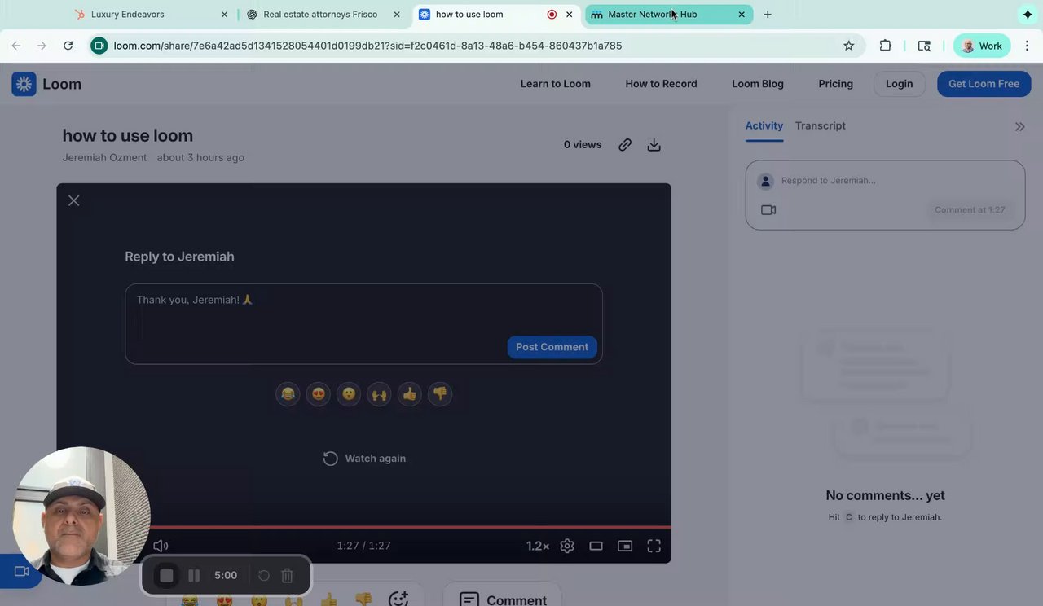
Task: Click Post Comment button
Action: pyautogui.click(x=552, y=347)
